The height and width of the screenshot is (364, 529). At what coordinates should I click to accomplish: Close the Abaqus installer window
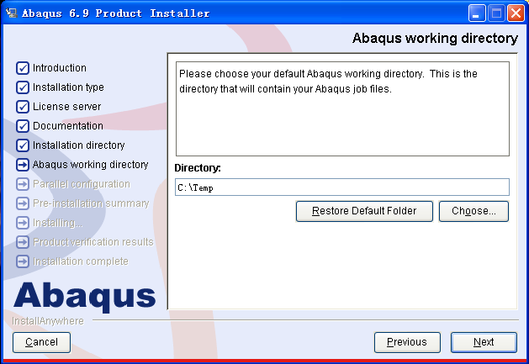coord(516,13)
